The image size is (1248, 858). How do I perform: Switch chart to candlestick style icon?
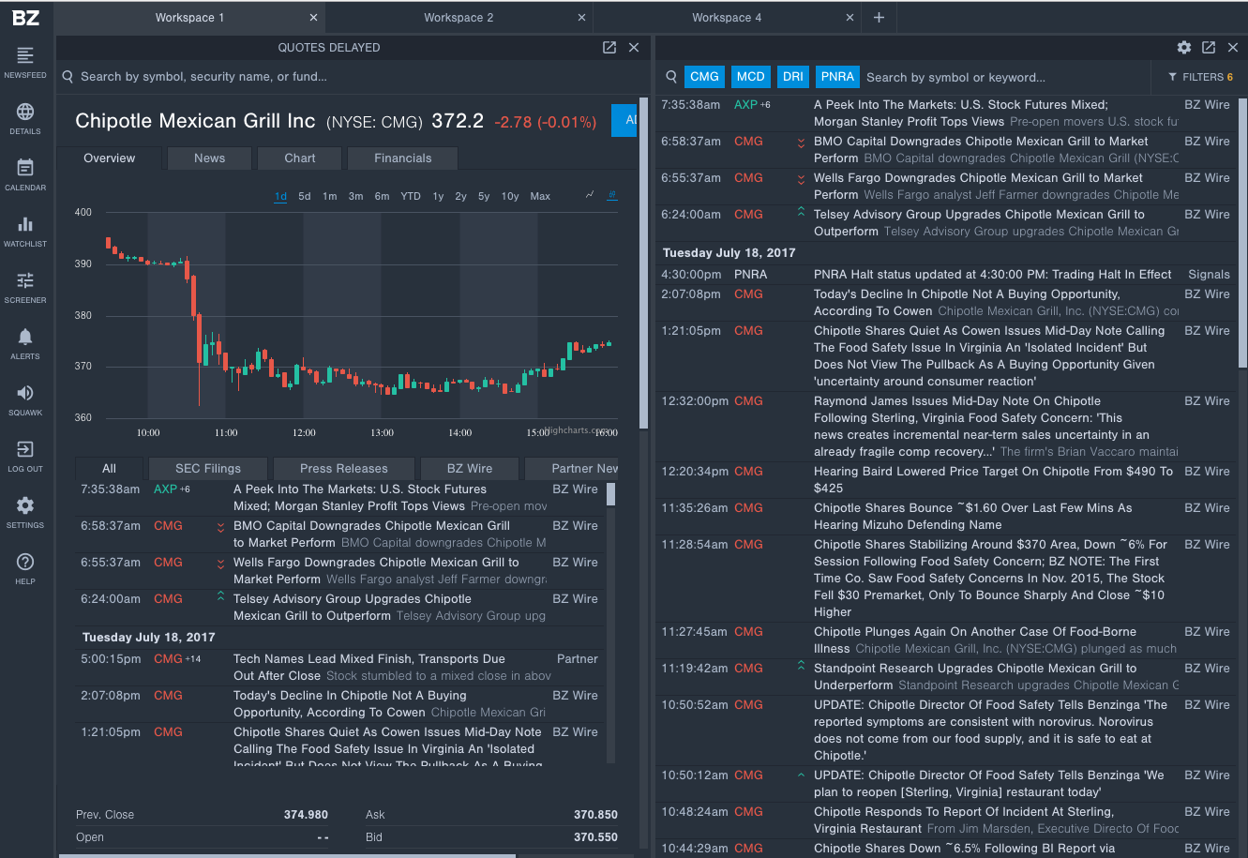point(612,195)
